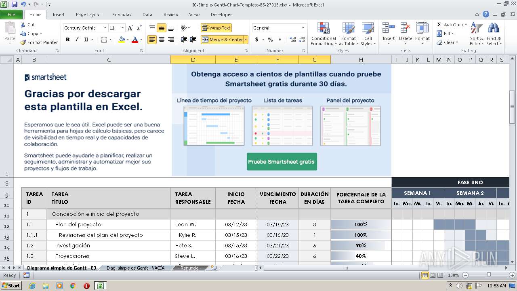Apply cell borders icon

click(104, 40)
